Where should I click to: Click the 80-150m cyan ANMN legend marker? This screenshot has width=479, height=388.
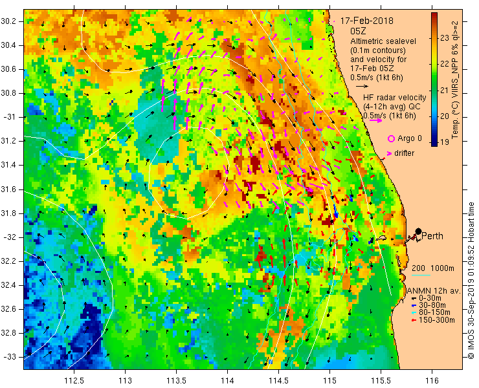[414, 312]
